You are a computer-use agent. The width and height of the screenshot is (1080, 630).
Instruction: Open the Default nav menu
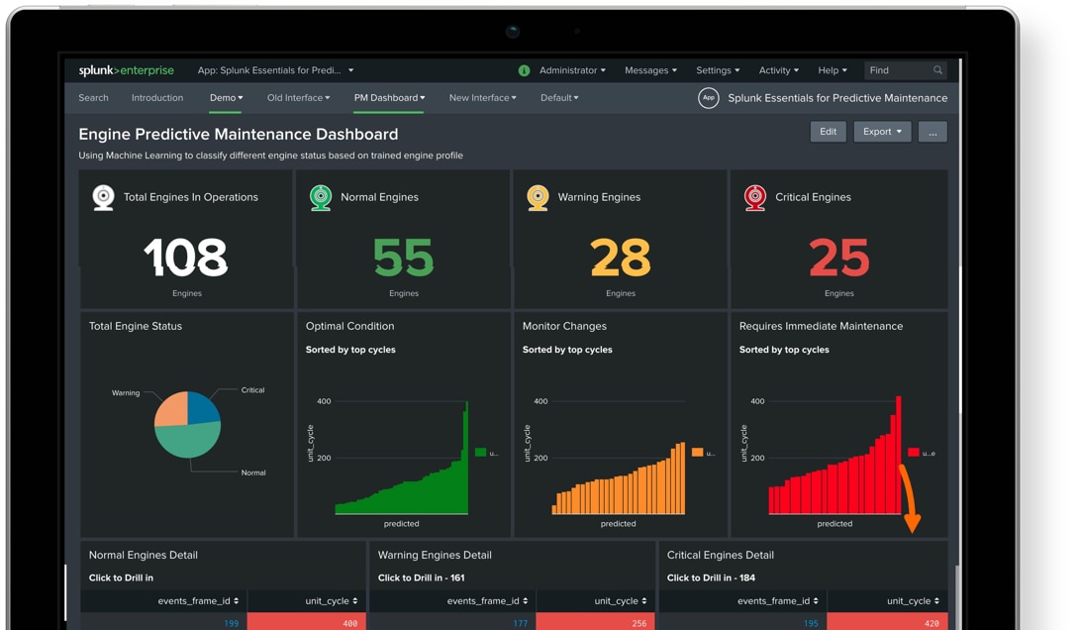click(x=559, y=98)
